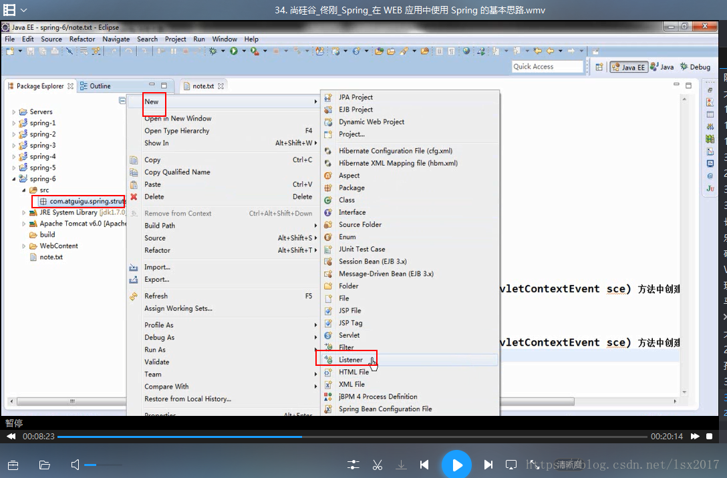Image resolution: width=727 pixels, height=478 pixels.
Task: Collapse the spring-6 project
Action: (x=13, y=179)
